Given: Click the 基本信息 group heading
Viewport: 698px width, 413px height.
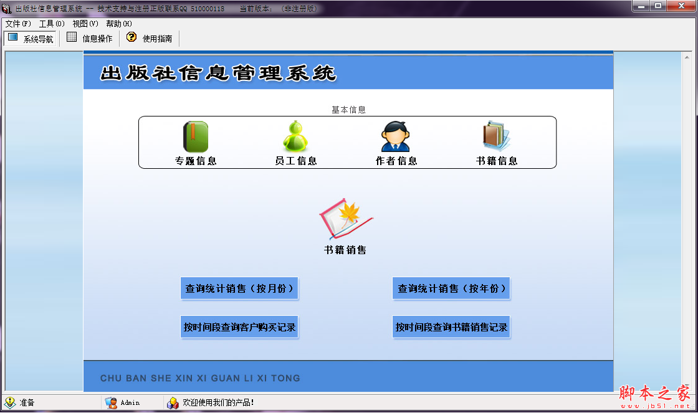Looking at the screenshot, I should coord(348,110).
